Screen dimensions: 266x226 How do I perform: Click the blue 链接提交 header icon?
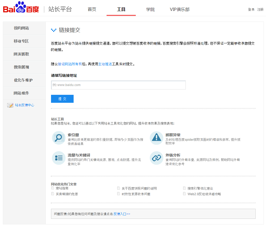click(53, 30)
